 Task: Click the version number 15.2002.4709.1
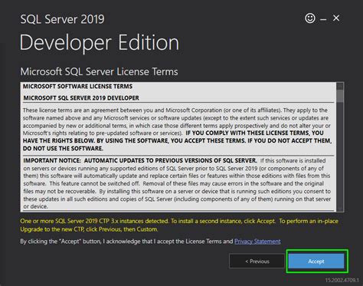click(x=342, y=281)
